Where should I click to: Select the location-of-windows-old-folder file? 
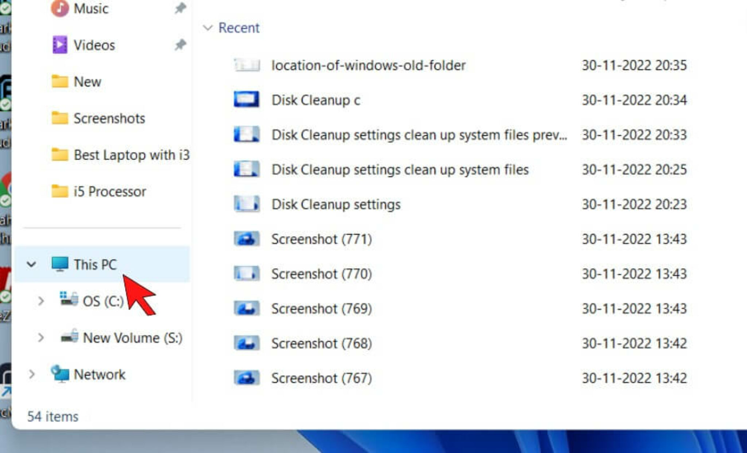(x=368, y=65)
